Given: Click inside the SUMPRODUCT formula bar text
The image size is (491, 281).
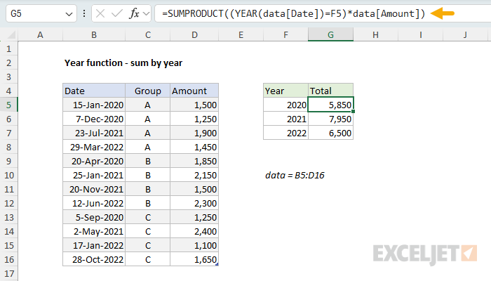Looking at the screenshot, I should (293, 13).
